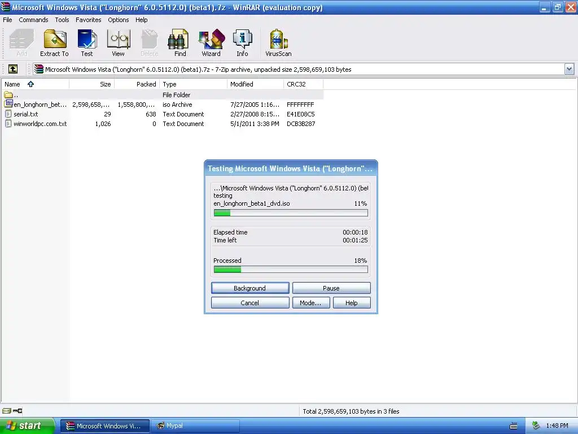The width and height of the screenshot is (578, 434).
Task: Select the serial.txt document icon
Action: pyautogui.click(x=8, y=114)
